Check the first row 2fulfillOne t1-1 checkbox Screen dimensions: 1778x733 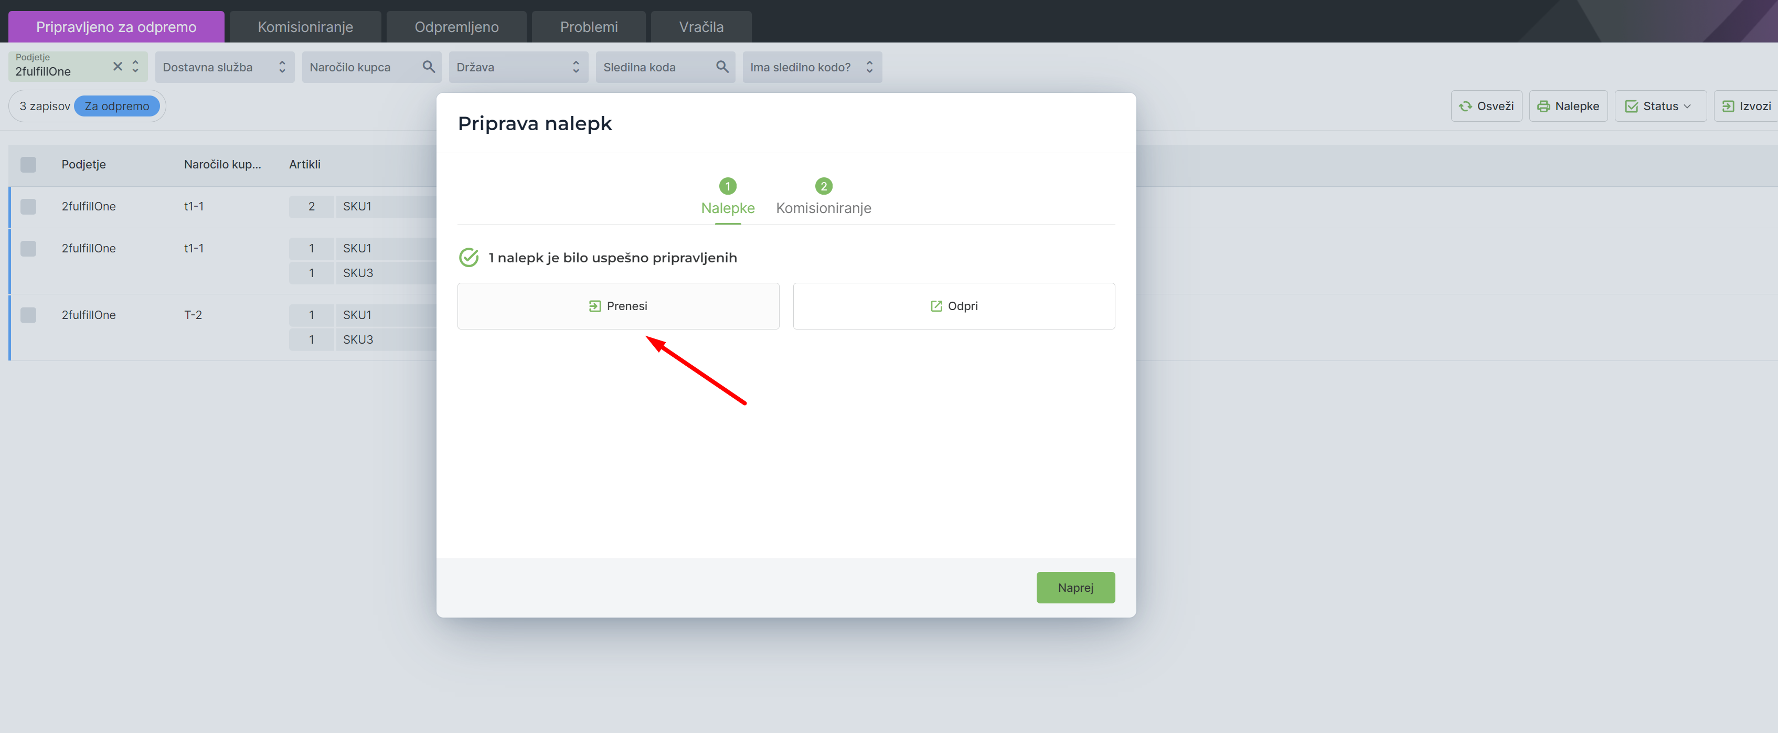pos(28,206)
